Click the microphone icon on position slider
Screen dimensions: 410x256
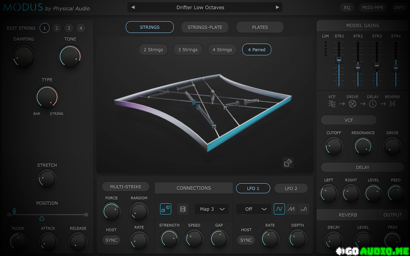pos(14,211)
